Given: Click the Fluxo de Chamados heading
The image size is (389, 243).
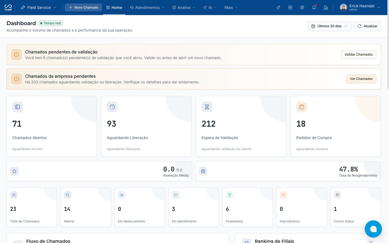Looking at the screenshot, I should (48, 241).
